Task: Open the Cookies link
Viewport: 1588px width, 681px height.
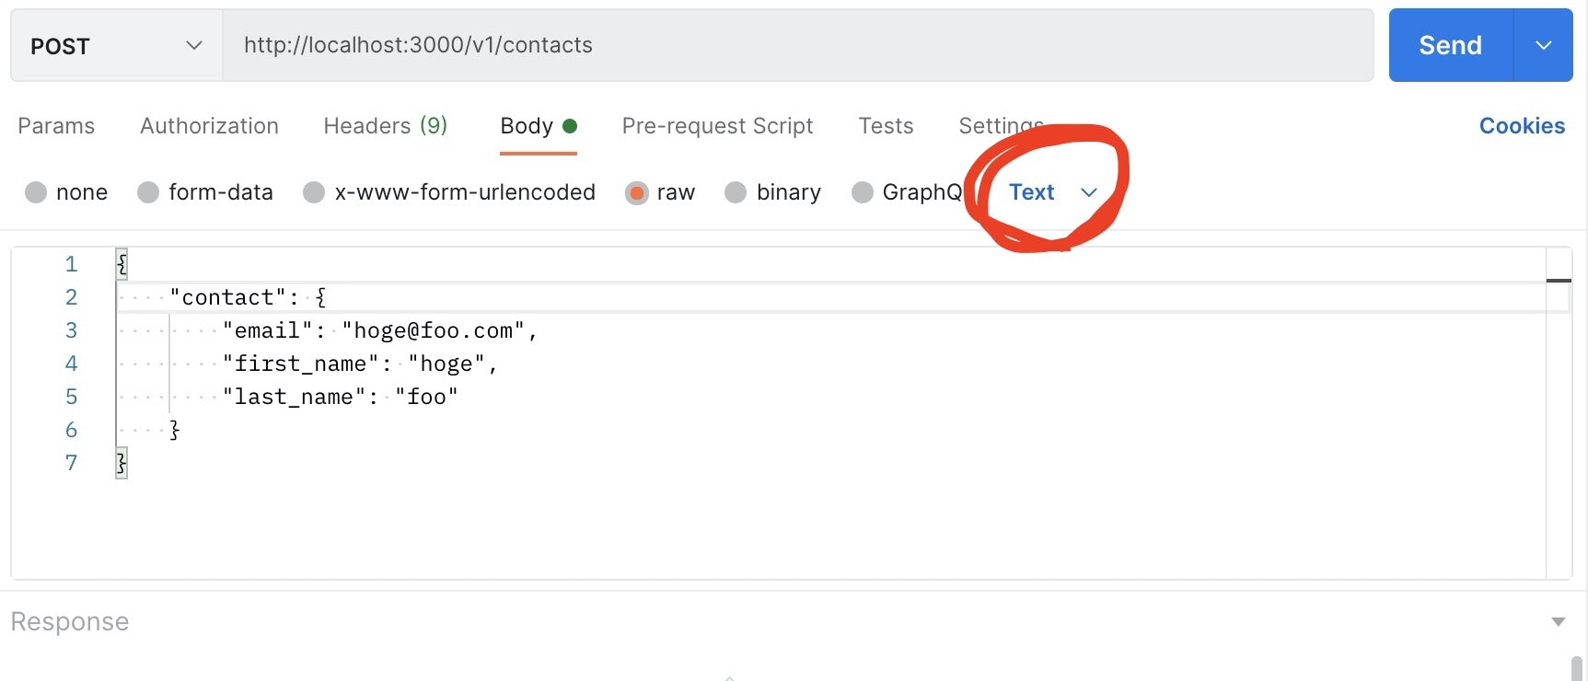Action: [1522, 126]
